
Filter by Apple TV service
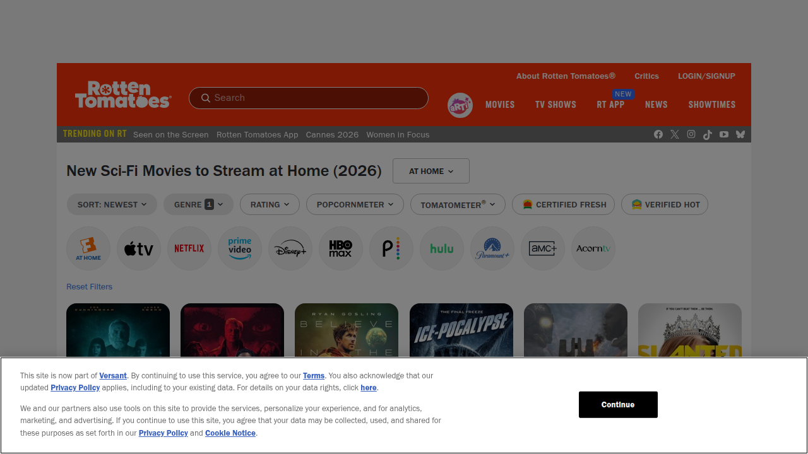point(139,248)
